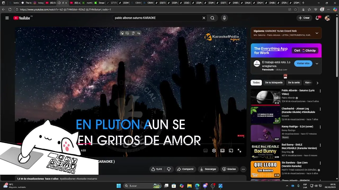Open Pablo Alborán Saturno Lyric Video thumbnail
339x190 pixels.
[265, 97]
